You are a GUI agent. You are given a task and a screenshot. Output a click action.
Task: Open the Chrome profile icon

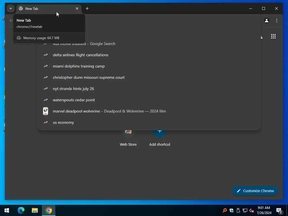[x=267, y=21]
